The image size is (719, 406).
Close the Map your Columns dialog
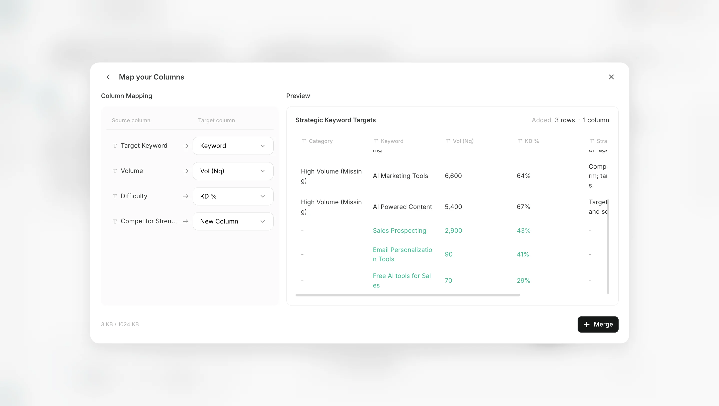(611, 77)
